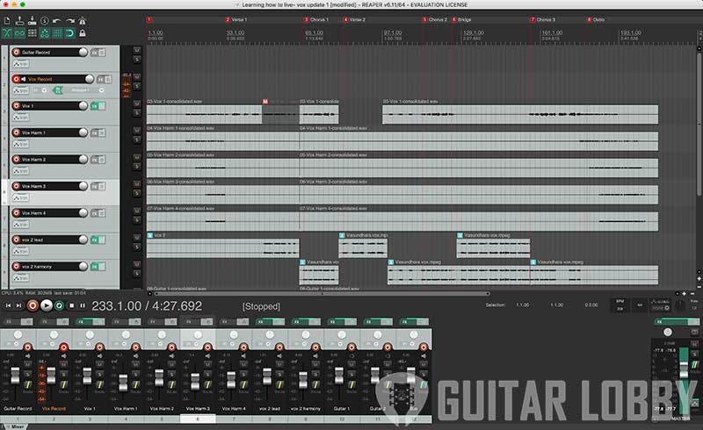Image resolution: width=703 pixels, height=430 pixels.
Task: Create a new project from the toolbar
Action: [7, 20]
